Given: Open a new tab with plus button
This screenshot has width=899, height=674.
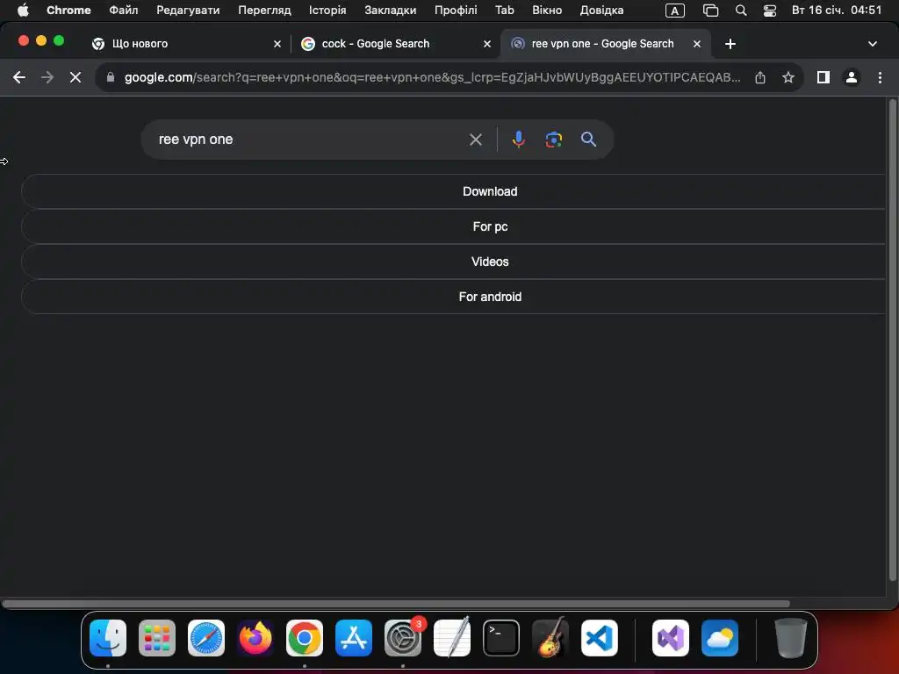Looking at the screenshot, I should pos(730,44).
